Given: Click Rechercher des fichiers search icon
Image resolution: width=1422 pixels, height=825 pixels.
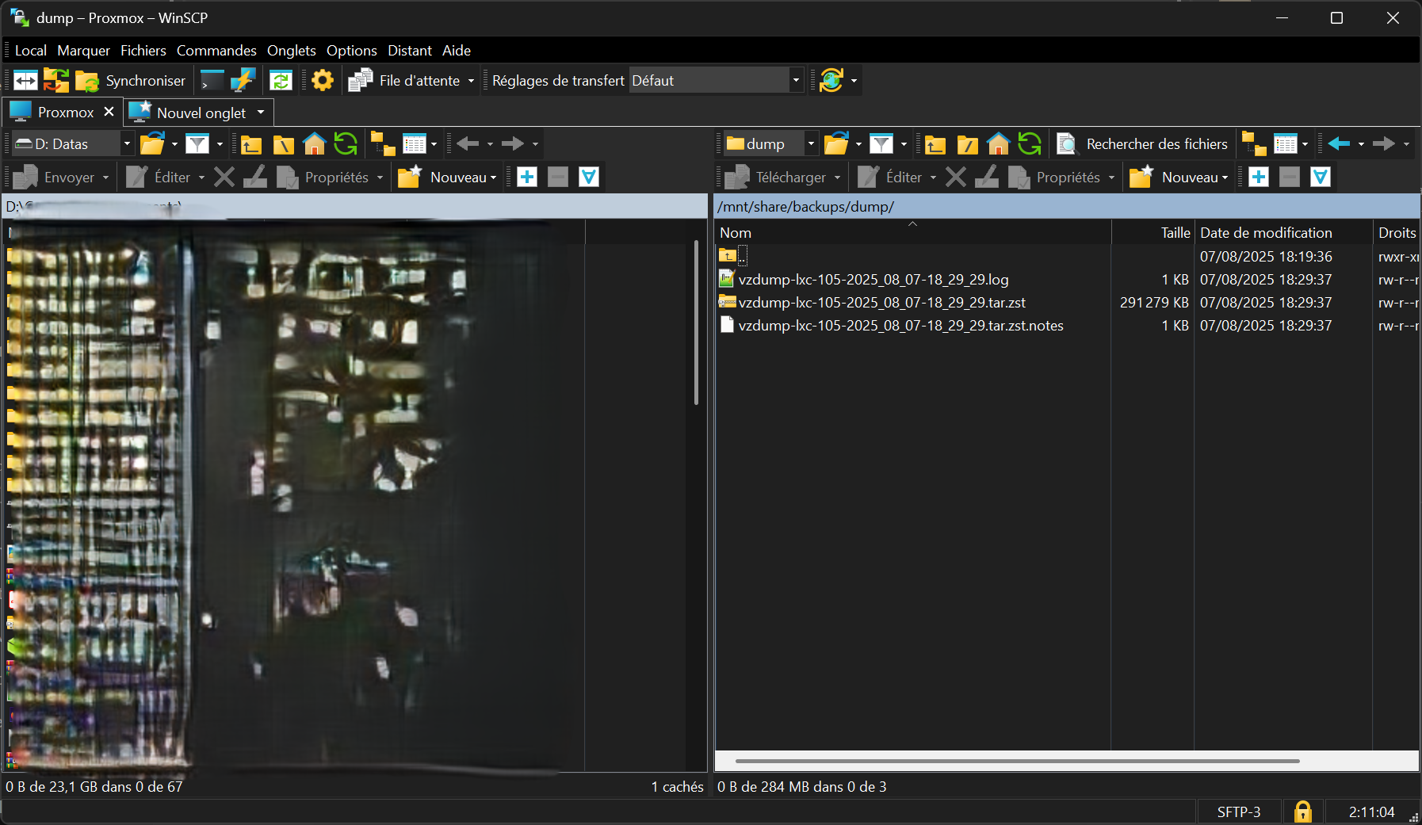Looking at the screenshot, I should point(1067,144).
